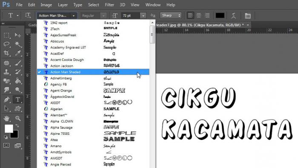Select the Paint Bucket tool
The height and width of the screenshot is (168, 298).
(18, 81)
